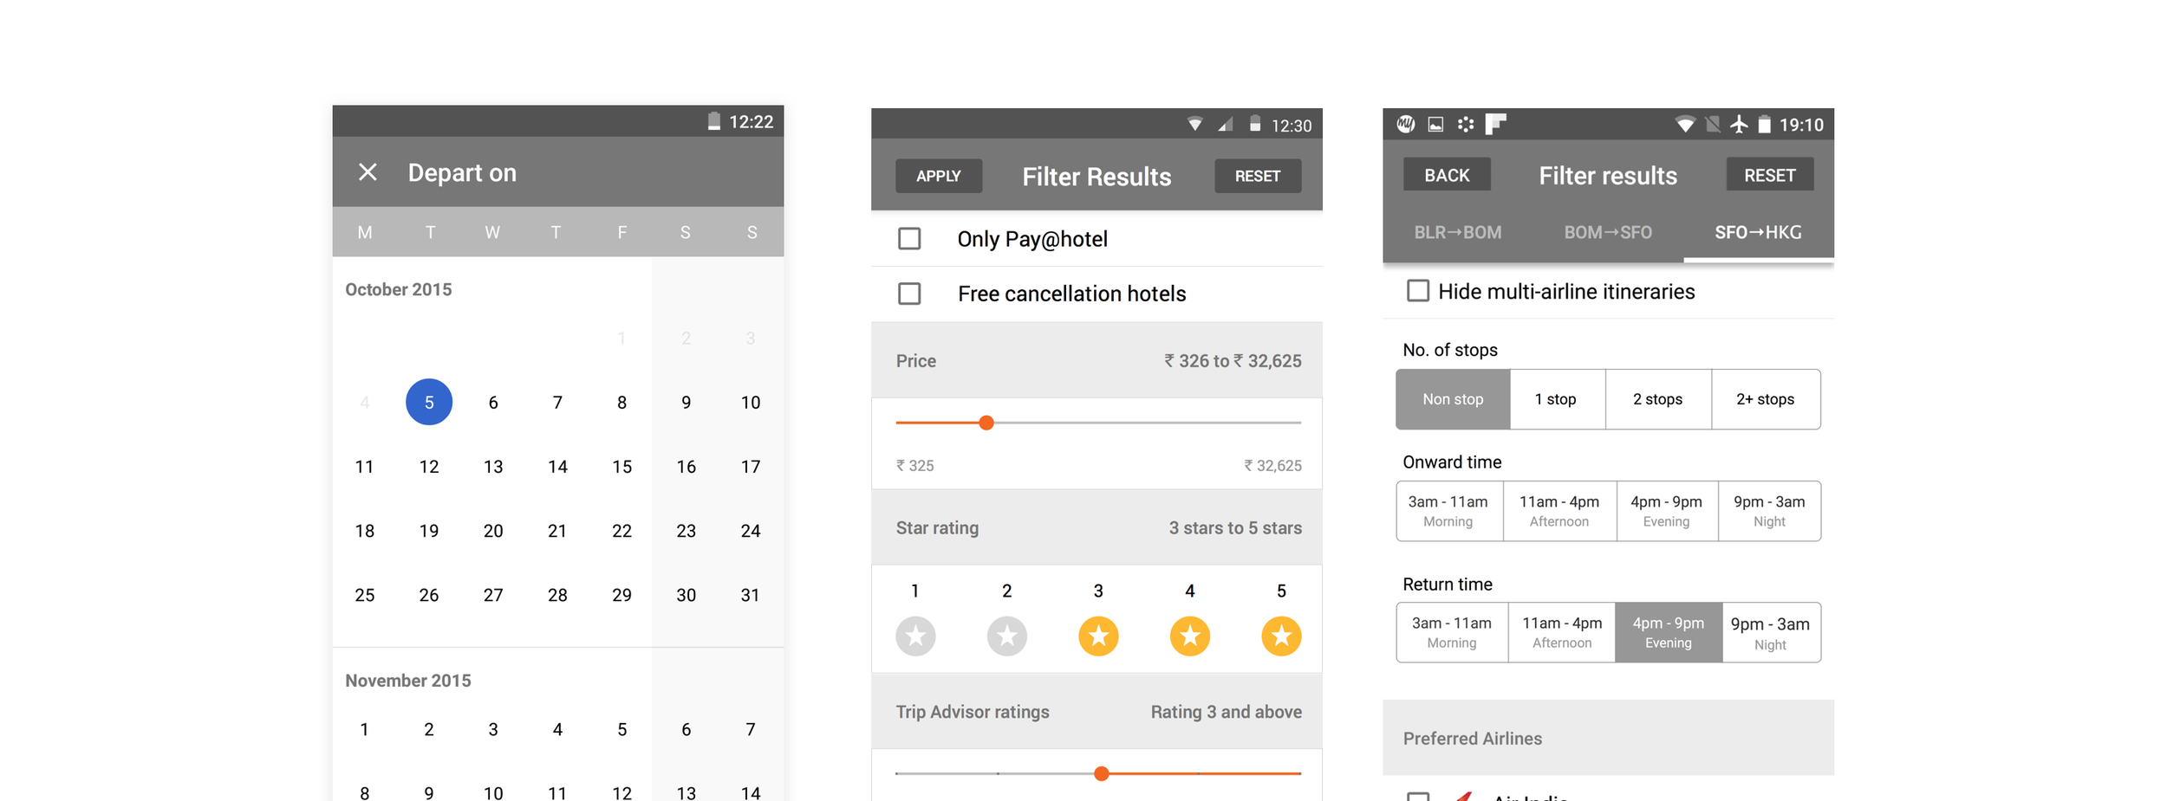Click the Trip Advisor ratings slider handle

1101,773
